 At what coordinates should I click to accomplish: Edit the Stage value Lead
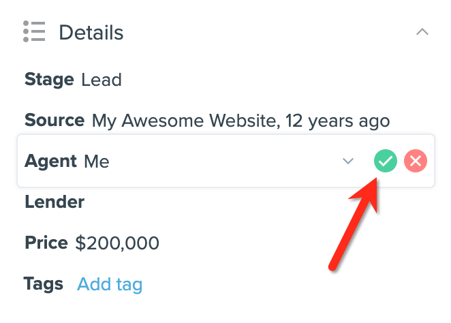[102, 80]
